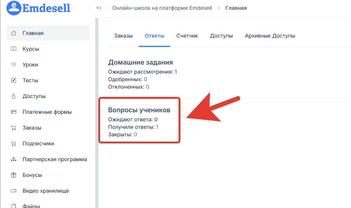Click the cart icon for Заказы
The width and height of the screenshot is (351, 208).
tap(14, 128)
